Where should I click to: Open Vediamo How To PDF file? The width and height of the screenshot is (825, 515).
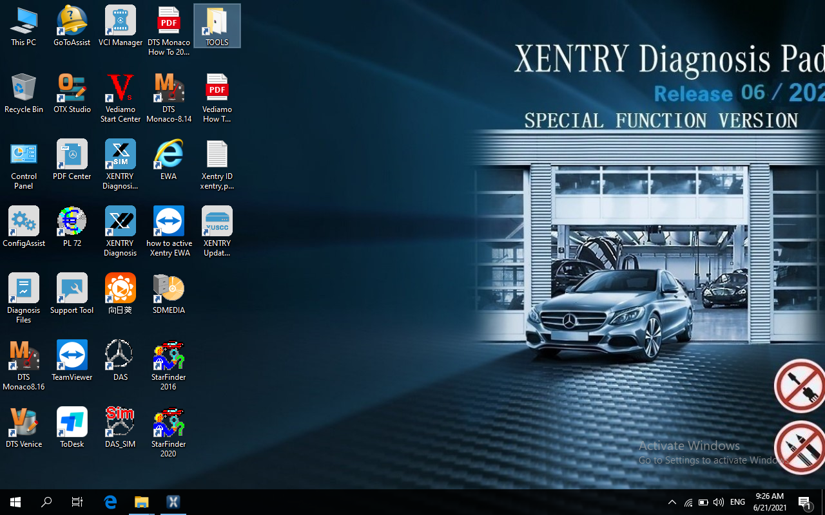click(x=217, y=97)
